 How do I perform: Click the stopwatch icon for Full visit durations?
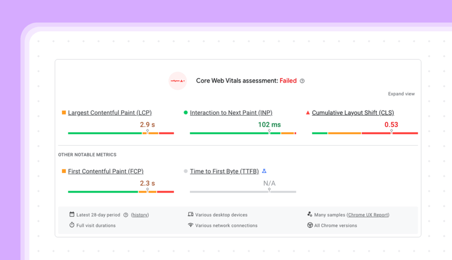(71, 225)
